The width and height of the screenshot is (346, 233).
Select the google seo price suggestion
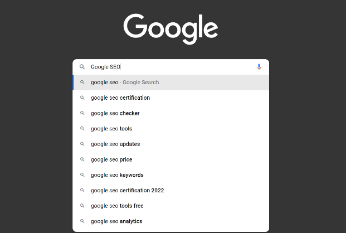[x=171, y=159]
